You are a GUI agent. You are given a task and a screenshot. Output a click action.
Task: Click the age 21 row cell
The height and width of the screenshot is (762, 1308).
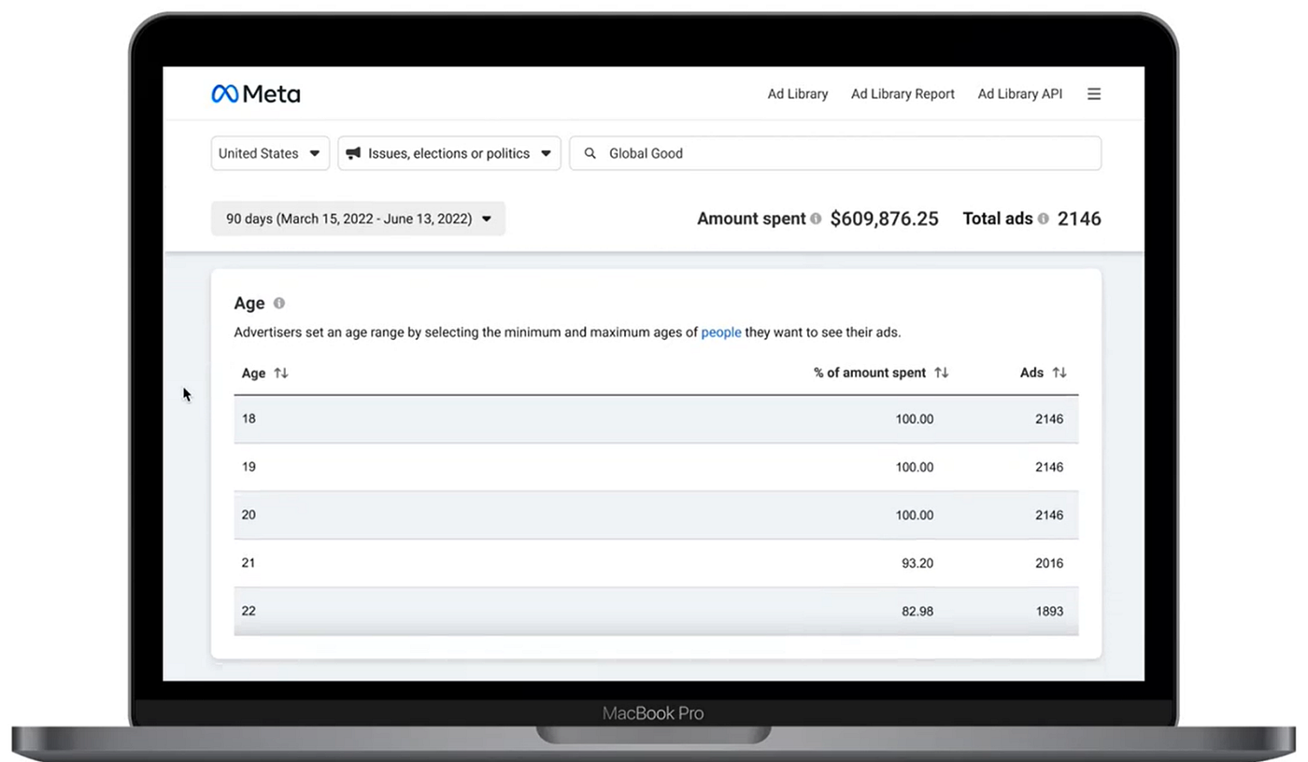click(249, 563)
